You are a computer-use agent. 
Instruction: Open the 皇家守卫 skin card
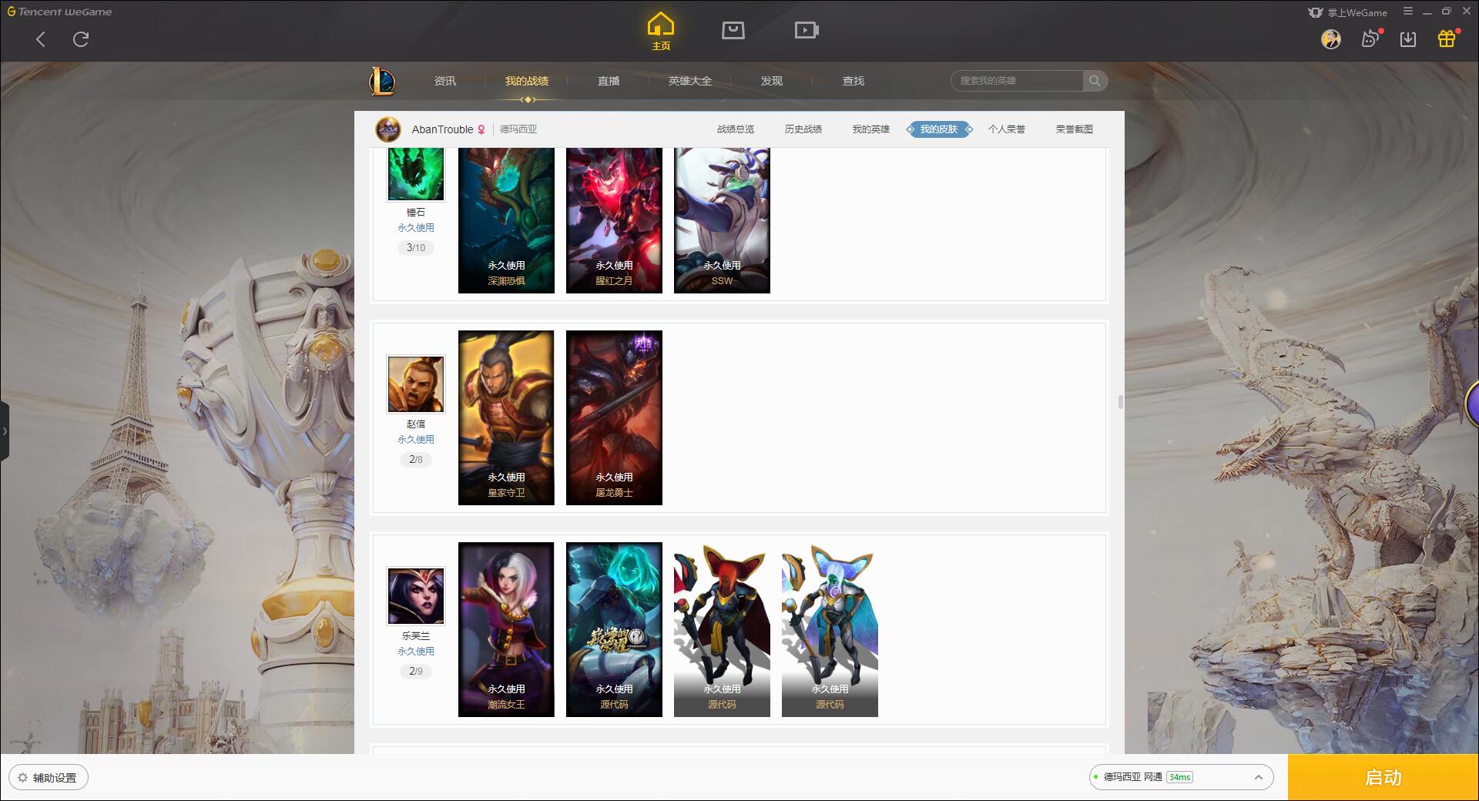(506, 417)
